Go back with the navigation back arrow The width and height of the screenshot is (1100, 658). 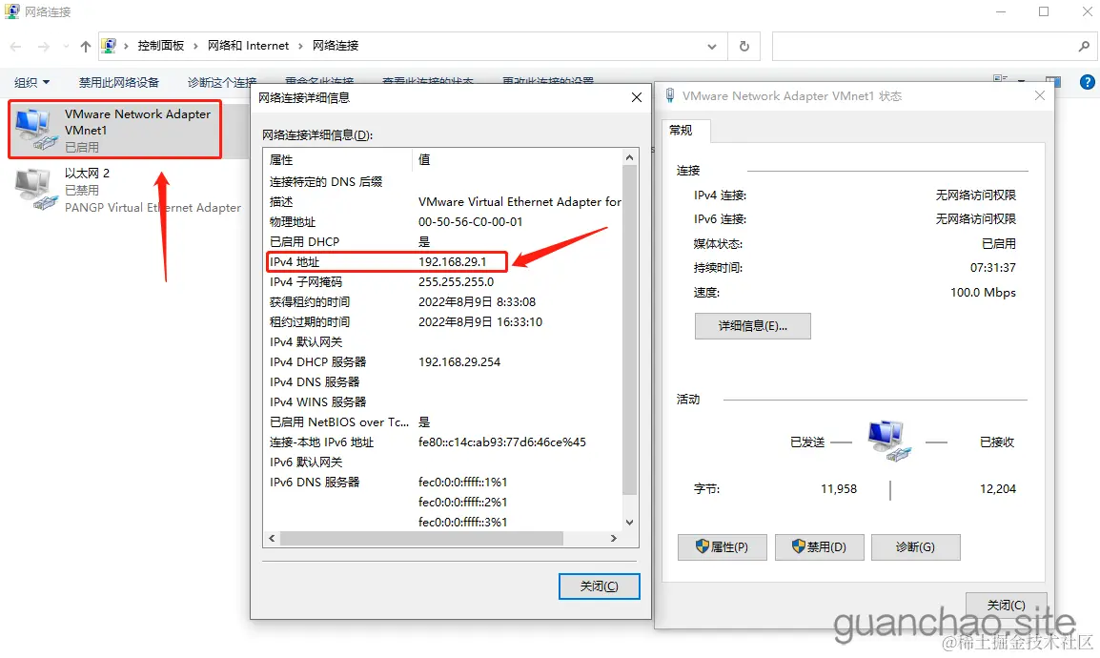[15, 47]
